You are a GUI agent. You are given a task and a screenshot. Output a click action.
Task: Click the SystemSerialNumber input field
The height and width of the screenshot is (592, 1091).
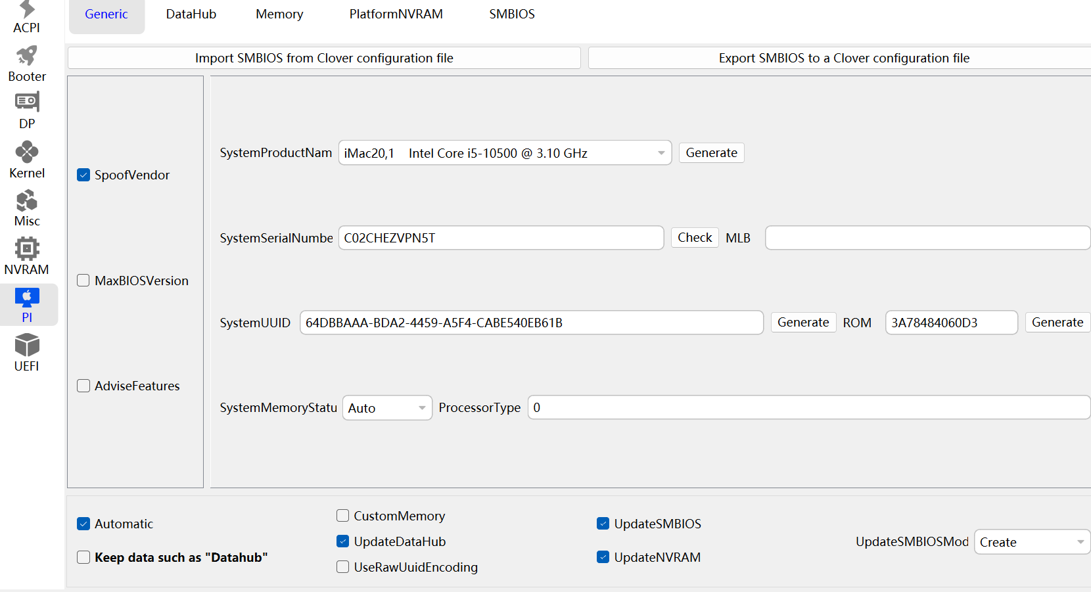(x=501, y=238)
